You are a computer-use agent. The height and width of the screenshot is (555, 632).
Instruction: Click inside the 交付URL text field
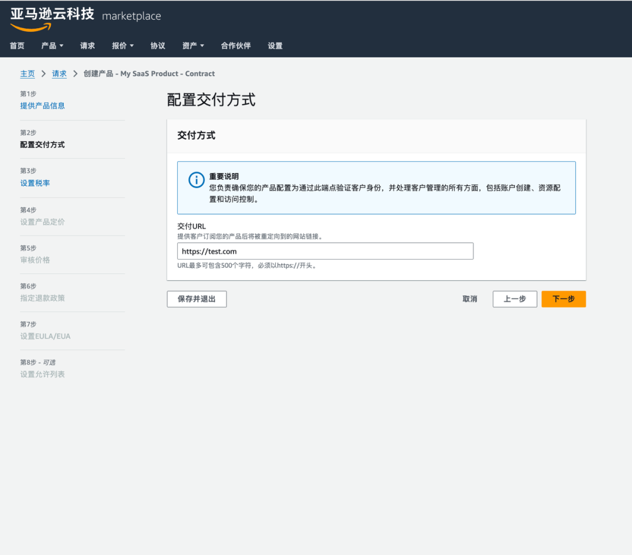(325, 251)
